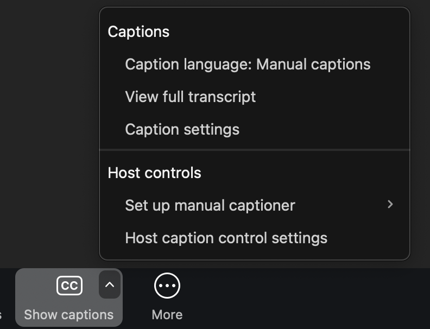Click the Captions section heading
The image size is (430, 329).
(138, 31)
